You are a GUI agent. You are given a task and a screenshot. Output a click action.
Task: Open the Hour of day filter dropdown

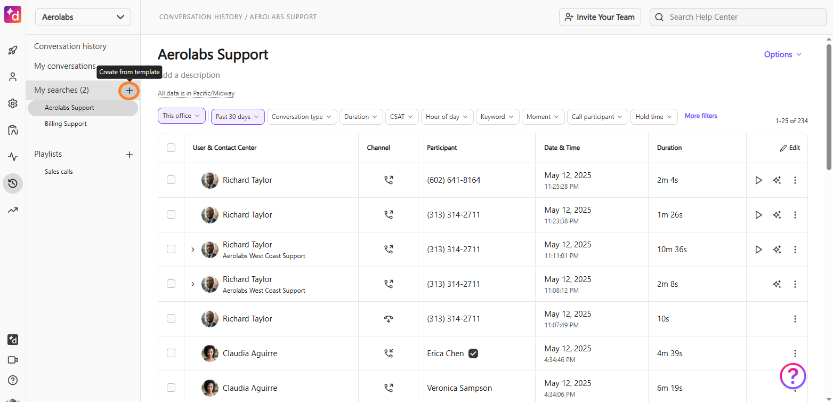tap(447, 117)
